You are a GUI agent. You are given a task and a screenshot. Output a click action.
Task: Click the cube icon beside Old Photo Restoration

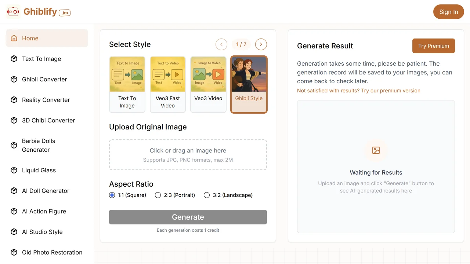point(14,252)
